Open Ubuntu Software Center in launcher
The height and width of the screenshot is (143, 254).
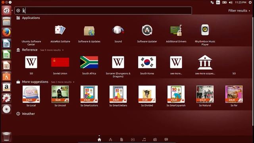tap(6, 76)
